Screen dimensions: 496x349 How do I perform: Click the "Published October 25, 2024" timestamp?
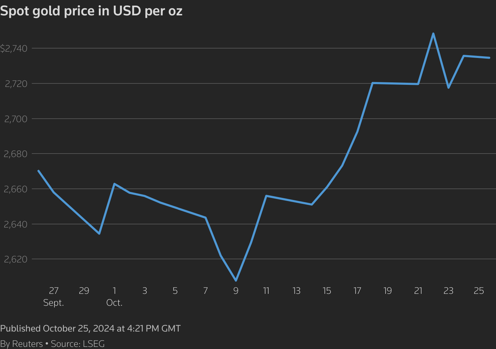click(x=90, y=328)
